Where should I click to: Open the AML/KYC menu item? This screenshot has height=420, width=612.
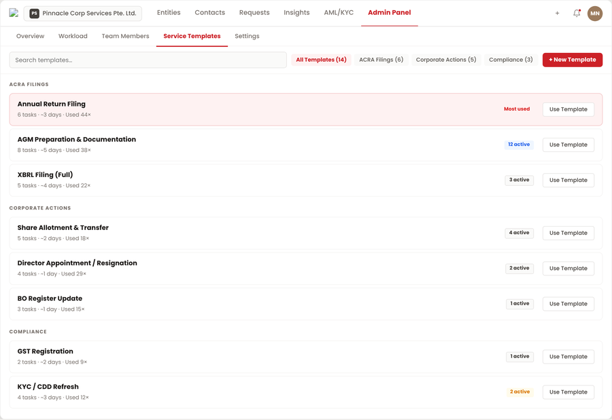click(x=339, y=13)
